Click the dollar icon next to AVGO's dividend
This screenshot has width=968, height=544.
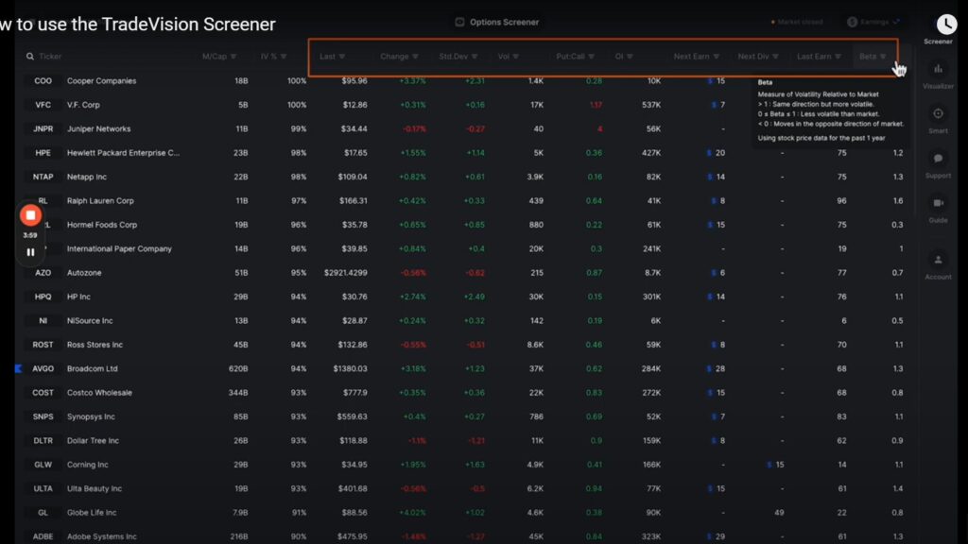[710, 368]
